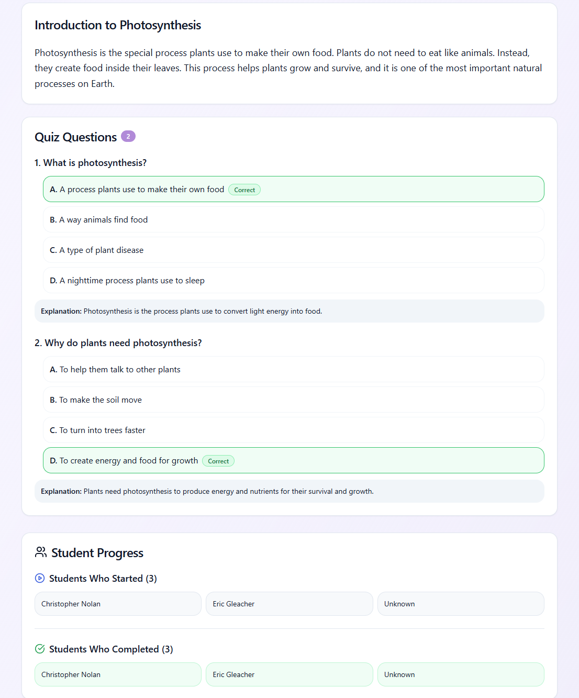Click the Student Progress people icon
The image size is (579, 698).
click(40, 552)
